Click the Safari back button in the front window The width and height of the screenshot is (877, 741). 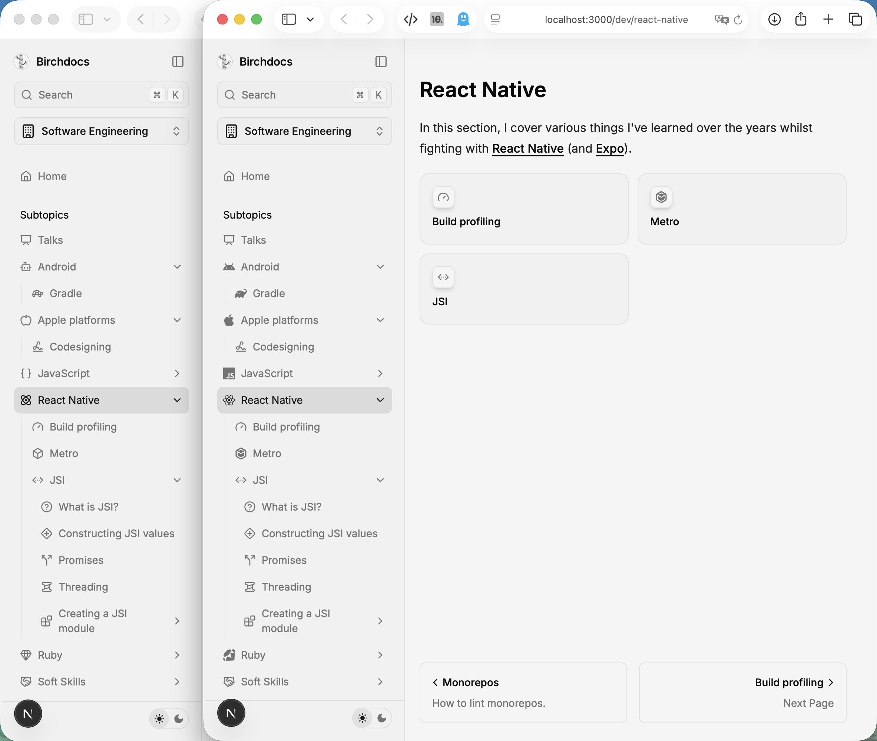[x=344, y=19]
